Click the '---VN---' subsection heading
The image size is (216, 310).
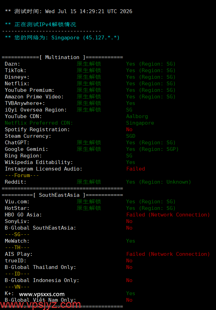(x=17, y=287)
